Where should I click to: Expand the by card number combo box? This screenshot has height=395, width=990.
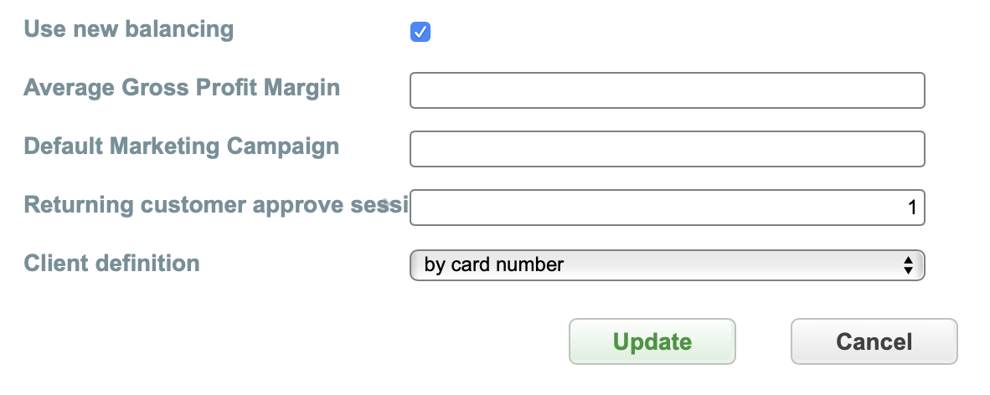[x=667, y=265]
